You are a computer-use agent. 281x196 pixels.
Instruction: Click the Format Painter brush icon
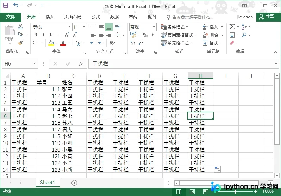[20, 43]
